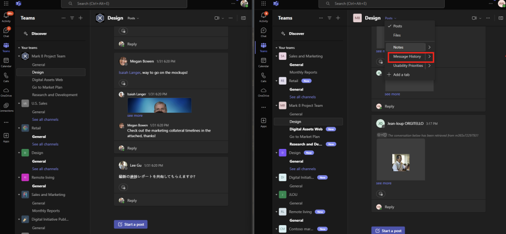The height and width of the screenshot is (234, 506).
Task: Click the search box in right window
Action: (x=382, y=3)
